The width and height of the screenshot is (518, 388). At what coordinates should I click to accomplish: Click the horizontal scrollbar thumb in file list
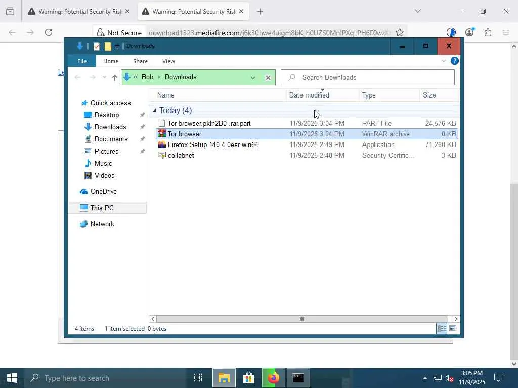click(302, 319)
